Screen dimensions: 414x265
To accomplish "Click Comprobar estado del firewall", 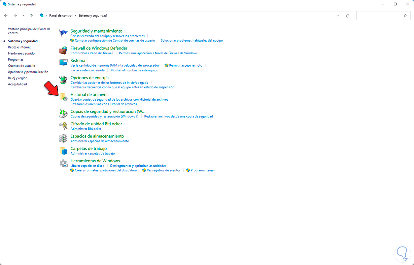I will coord(92,53).
